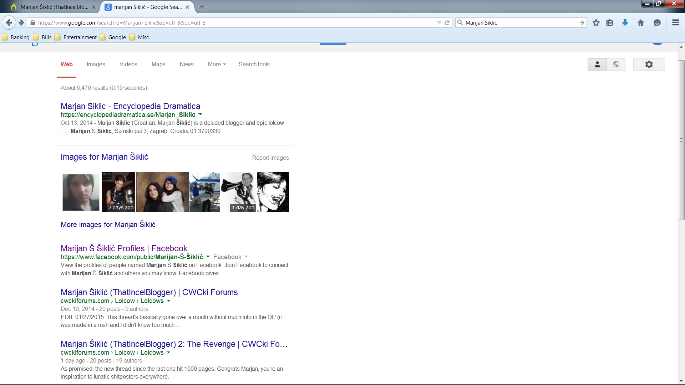Go to the browser home page

tap(641, 22)
